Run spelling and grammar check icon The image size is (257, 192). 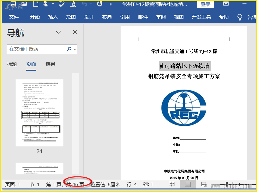point(61,4)
